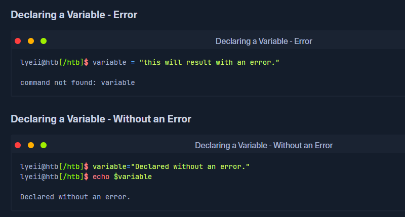Click the "Declaring a Variable - Without an Error" section heading
This screenshot has height=217, width=405.
(x=101, y=119)
